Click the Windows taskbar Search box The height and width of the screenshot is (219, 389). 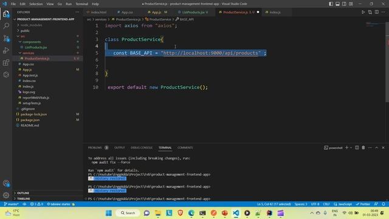coord(128,213)
